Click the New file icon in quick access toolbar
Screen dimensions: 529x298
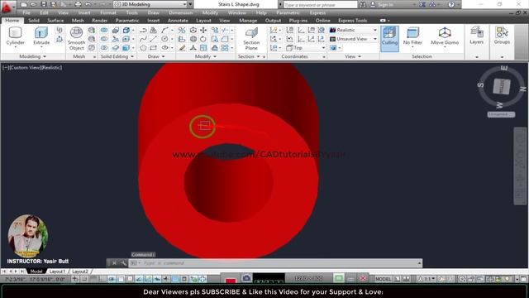click(x=24, y=4)
